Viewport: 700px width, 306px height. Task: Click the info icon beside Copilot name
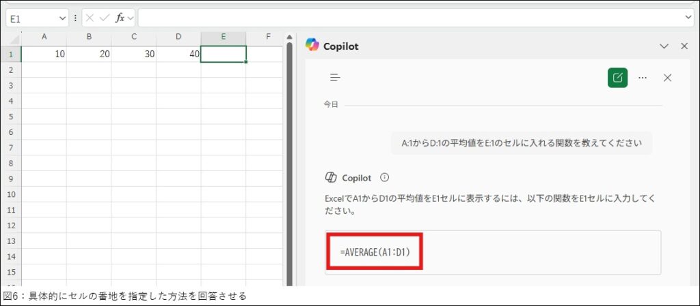click(384, 178)
